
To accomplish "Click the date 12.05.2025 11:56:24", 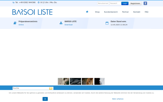I will pos(119,25).
